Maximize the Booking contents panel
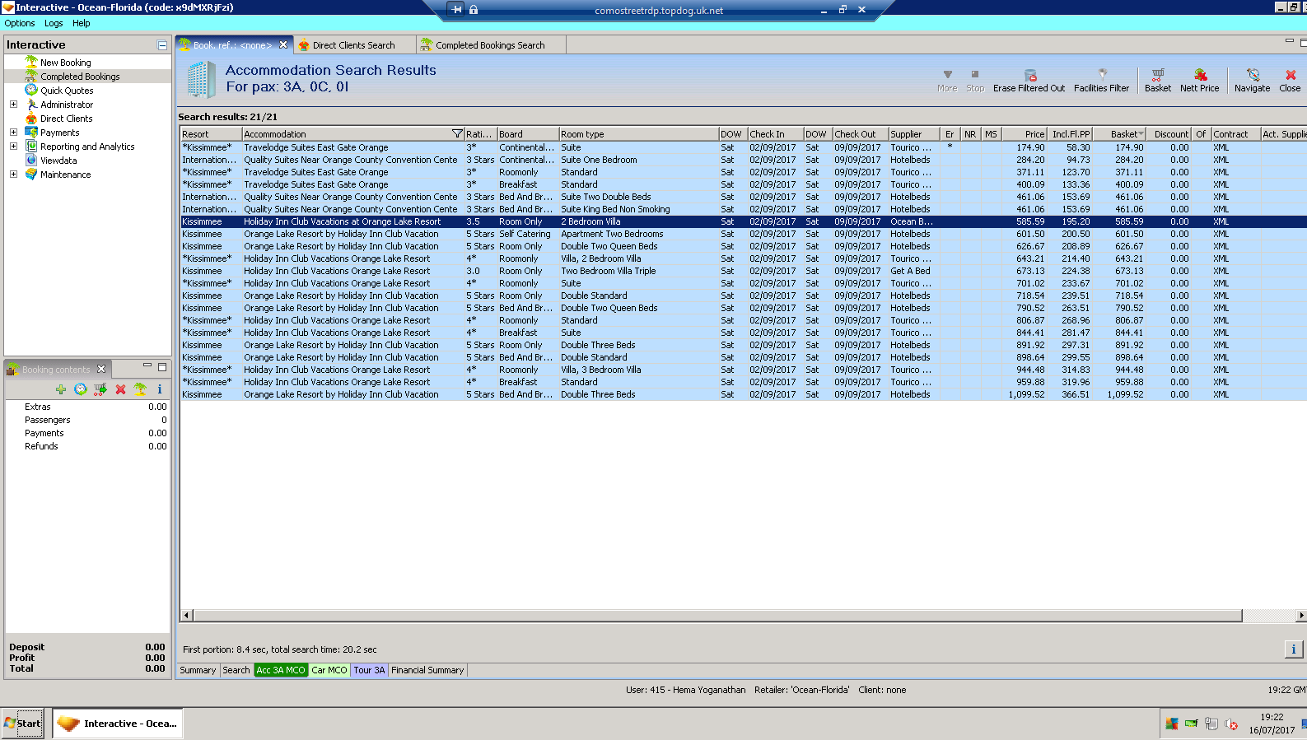Screen dimensions: 1307x740 click(162, 367)
